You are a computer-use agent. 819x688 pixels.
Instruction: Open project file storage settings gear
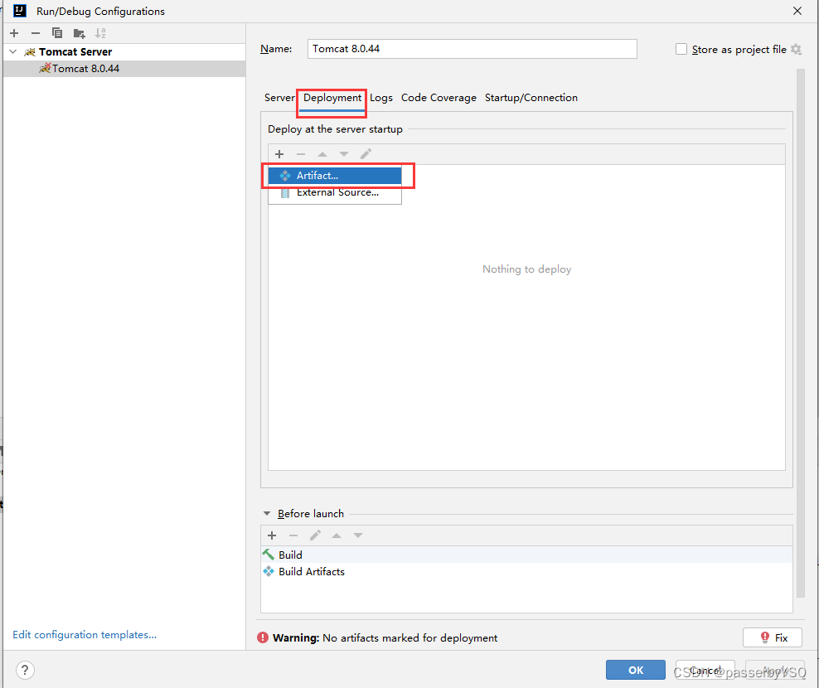coord(796,49)
